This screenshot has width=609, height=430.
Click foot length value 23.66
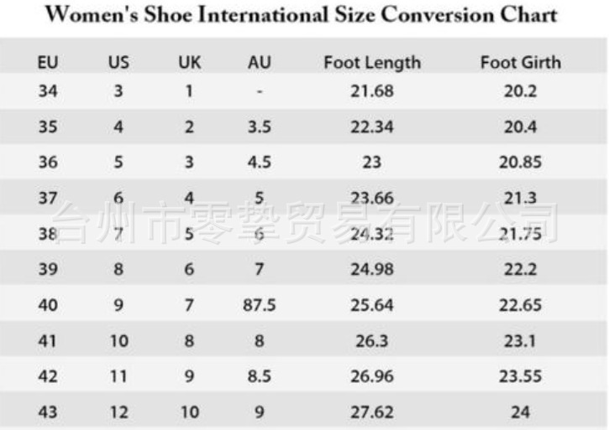[372, 199]
